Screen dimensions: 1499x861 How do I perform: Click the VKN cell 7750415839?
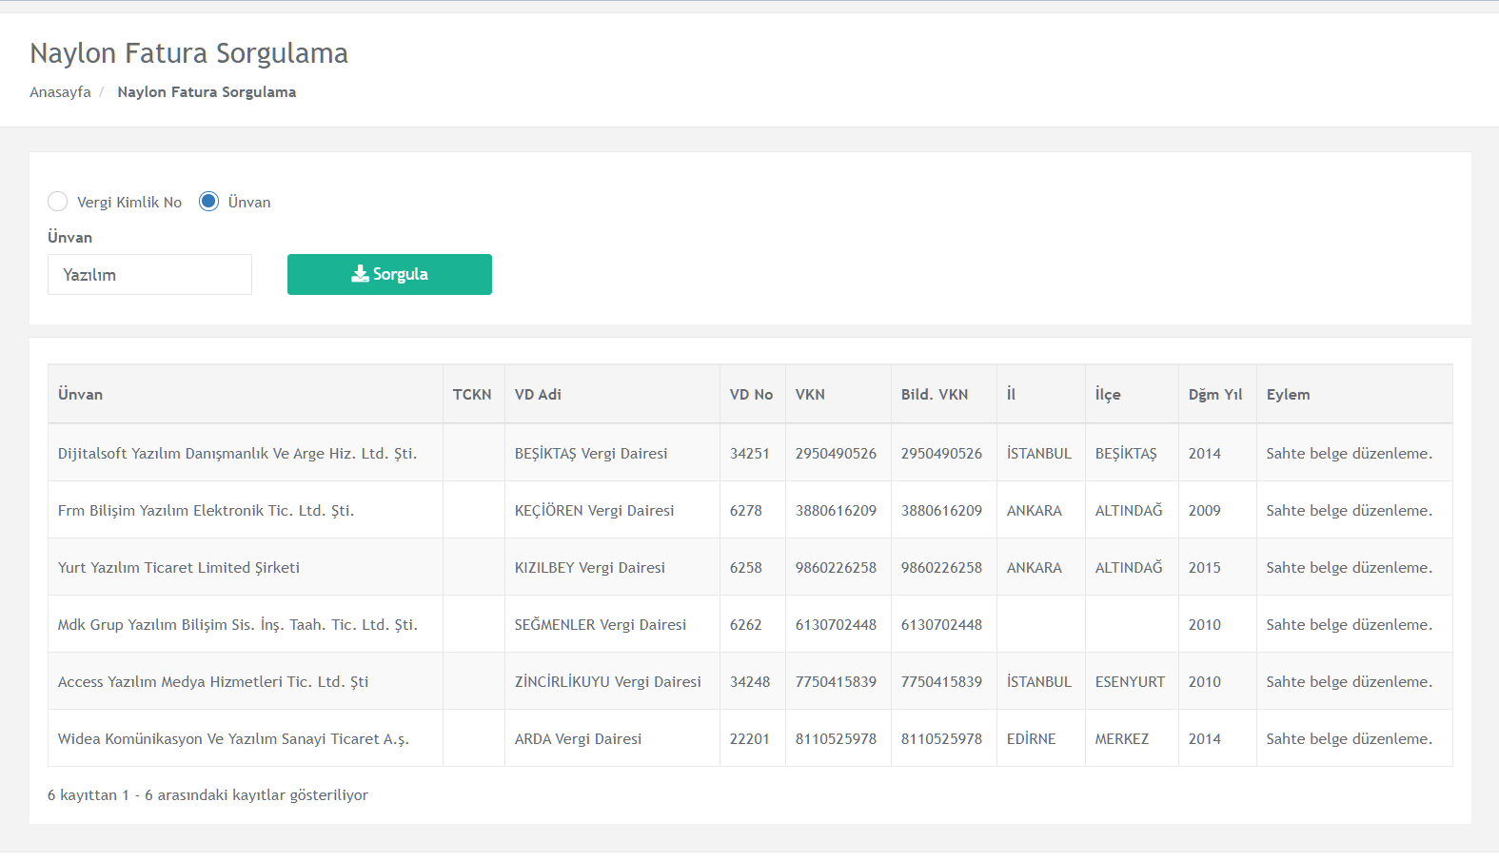click(x=838, y=681)
